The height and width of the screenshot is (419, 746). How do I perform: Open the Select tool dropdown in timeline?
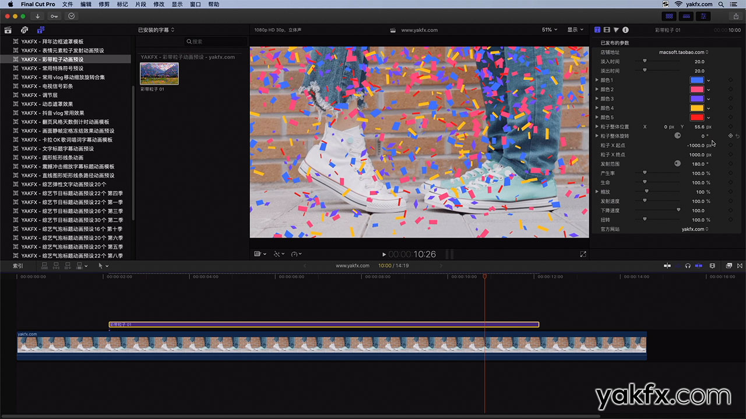(x=103, y=266)
